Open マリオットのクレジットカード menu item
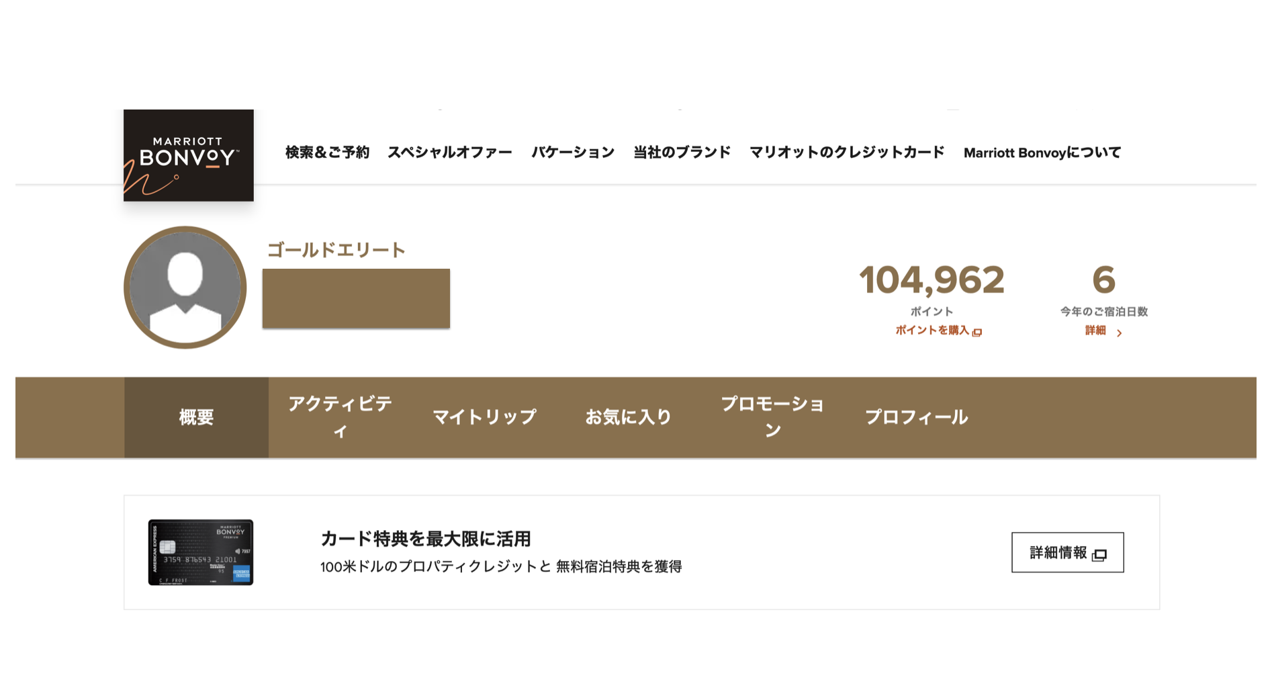This screenshot has width=1272, height=696. pyautogui.click(x=847, y=153)
